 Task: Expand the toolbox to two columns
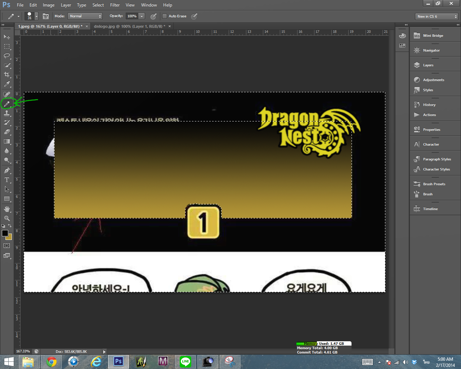coord(3,25)
